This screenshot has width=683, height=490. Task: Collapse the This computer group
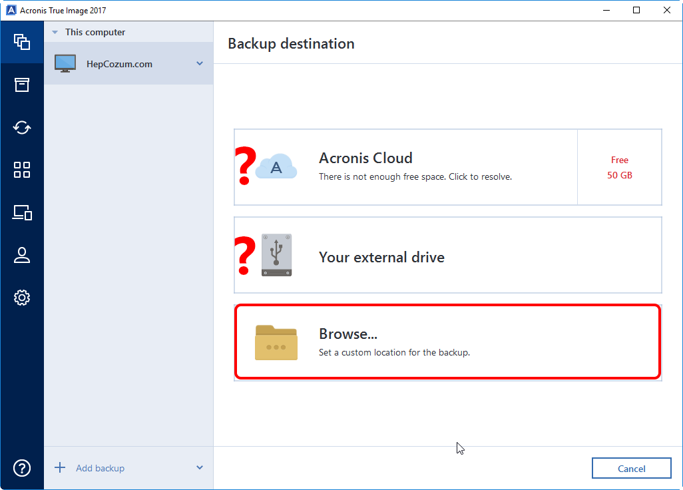(55, 32)
